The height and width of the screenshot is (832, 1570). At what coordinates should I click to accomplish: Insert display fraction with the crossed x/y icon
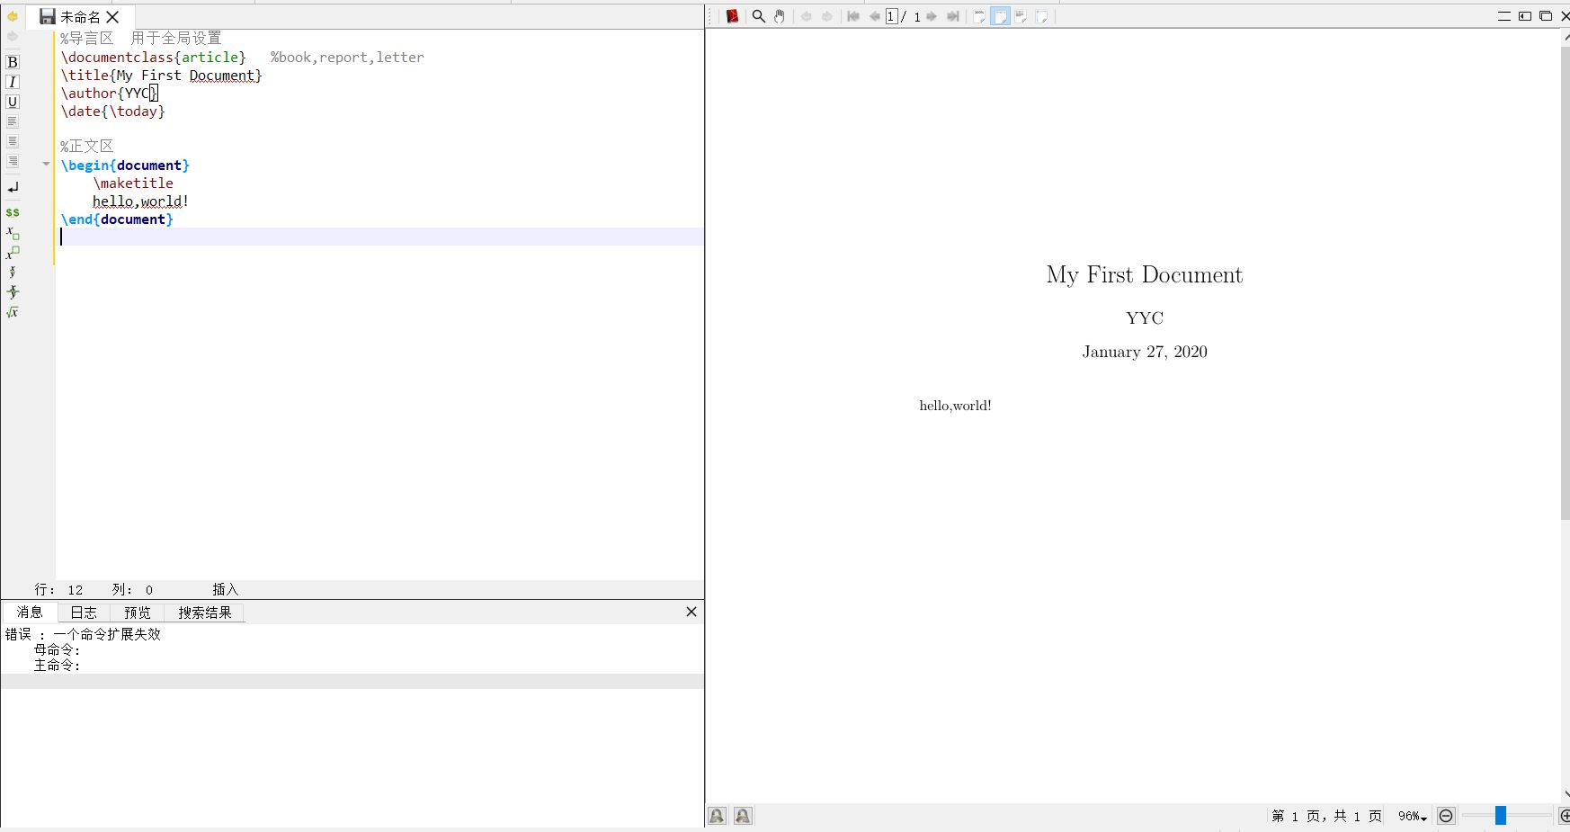(x=13, y=291)
